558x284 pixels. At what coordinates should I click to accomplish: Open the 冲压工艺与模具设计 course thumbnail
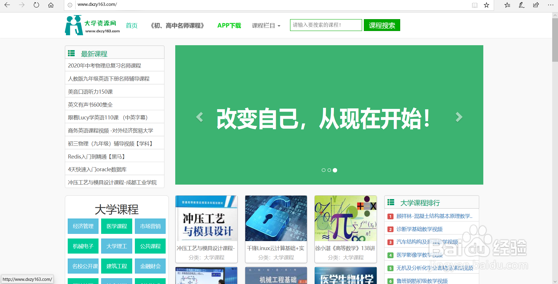pos(206,218)
